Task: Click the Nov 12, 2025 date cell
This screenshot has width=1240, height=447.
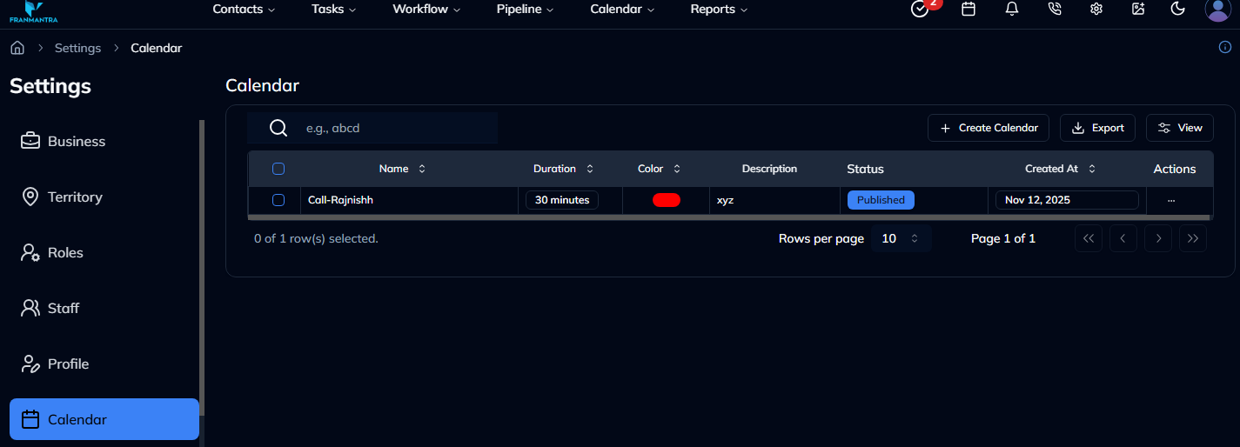Action: (x=1067, y=200)
